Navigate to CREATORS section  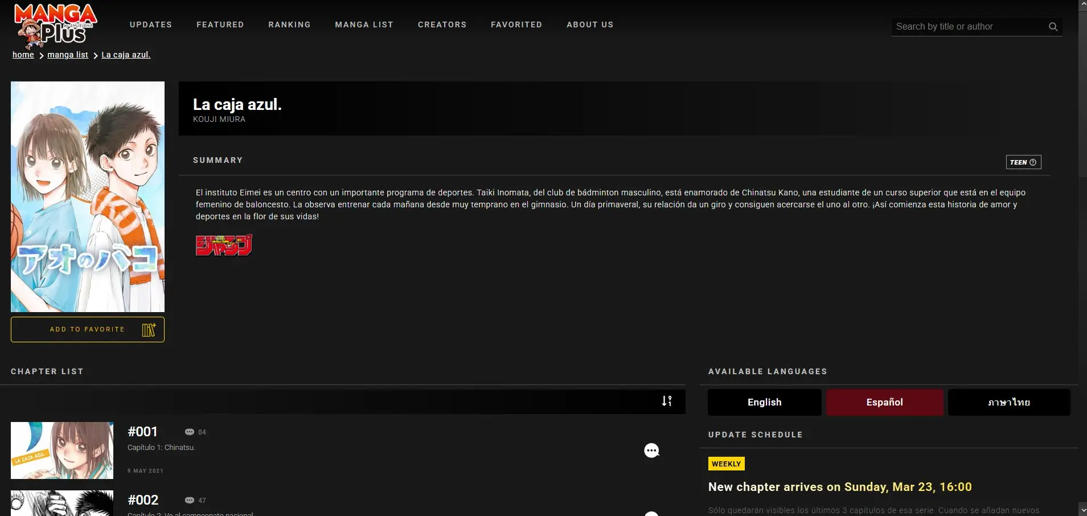(x=442, y=24)
